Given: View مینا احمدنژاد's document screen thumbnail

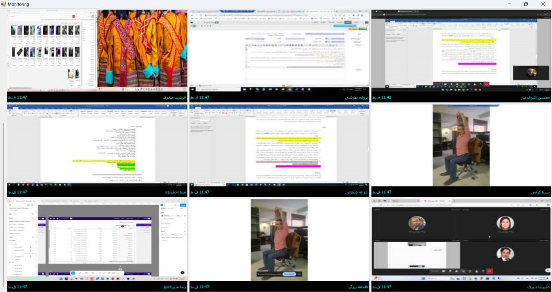Looking at the screenshot, I should [97, 145].
